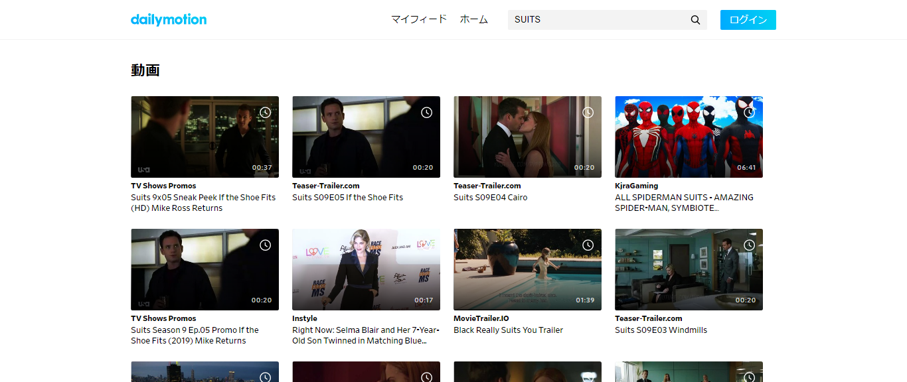Play the Suits S09E04 Cairo kissing thumbnail
The width and height of the screenshot is (907, 382).
pyautogui.click(x=527, y=137)
